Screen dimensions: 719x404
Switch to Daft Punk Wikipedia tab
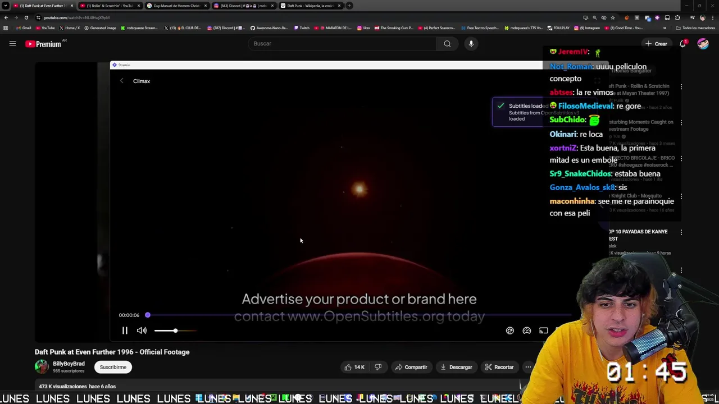(310, 6)
